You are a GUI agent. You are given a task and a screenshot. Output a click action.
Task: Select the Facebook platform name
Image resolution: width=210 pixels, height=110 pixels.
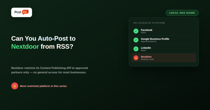tap(147, 30)
